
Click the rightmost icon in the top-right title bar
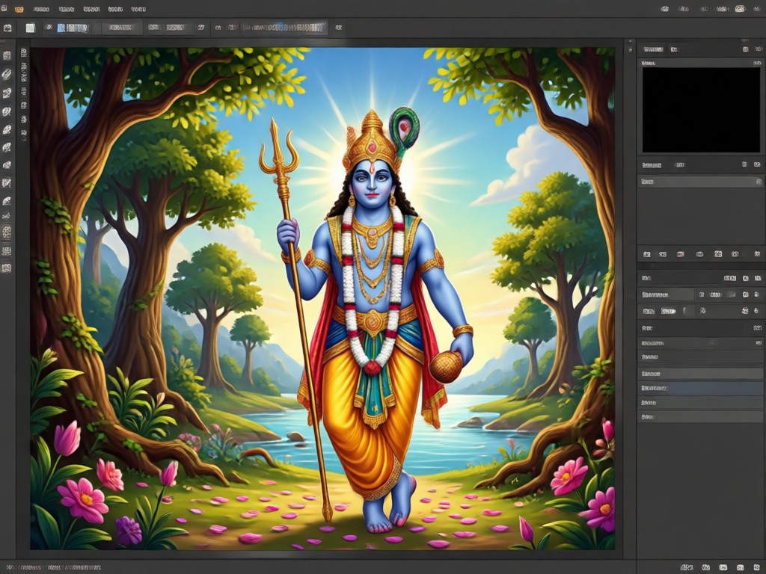click(759, 9)
